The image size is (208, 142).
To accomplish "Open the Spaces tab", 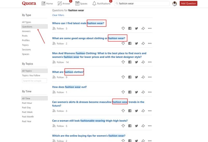I will coord(81,4).
